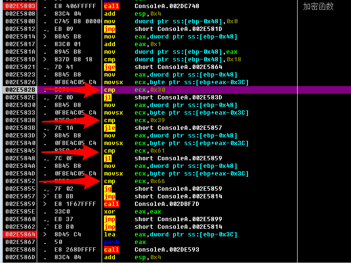Click address 002E5862
Screen dimensions: 351x263
coord(20,226)
